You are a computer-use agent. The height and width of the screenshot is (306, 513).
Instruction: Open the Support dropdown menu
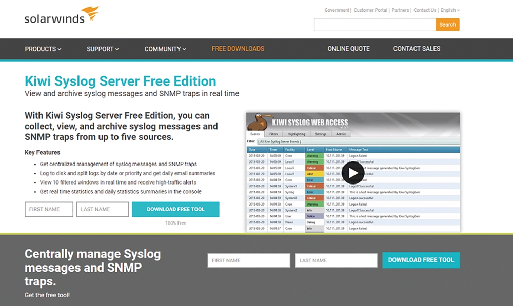[x=103, y=49]
